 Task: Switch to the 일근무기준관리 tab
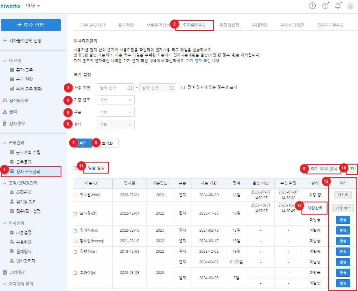pyautogui.click(x=331, y=25)
